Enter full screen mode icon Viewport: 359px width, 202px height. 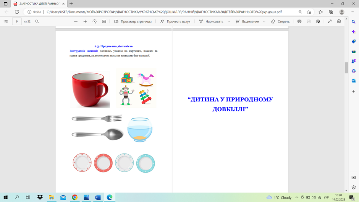click(330, 21)
